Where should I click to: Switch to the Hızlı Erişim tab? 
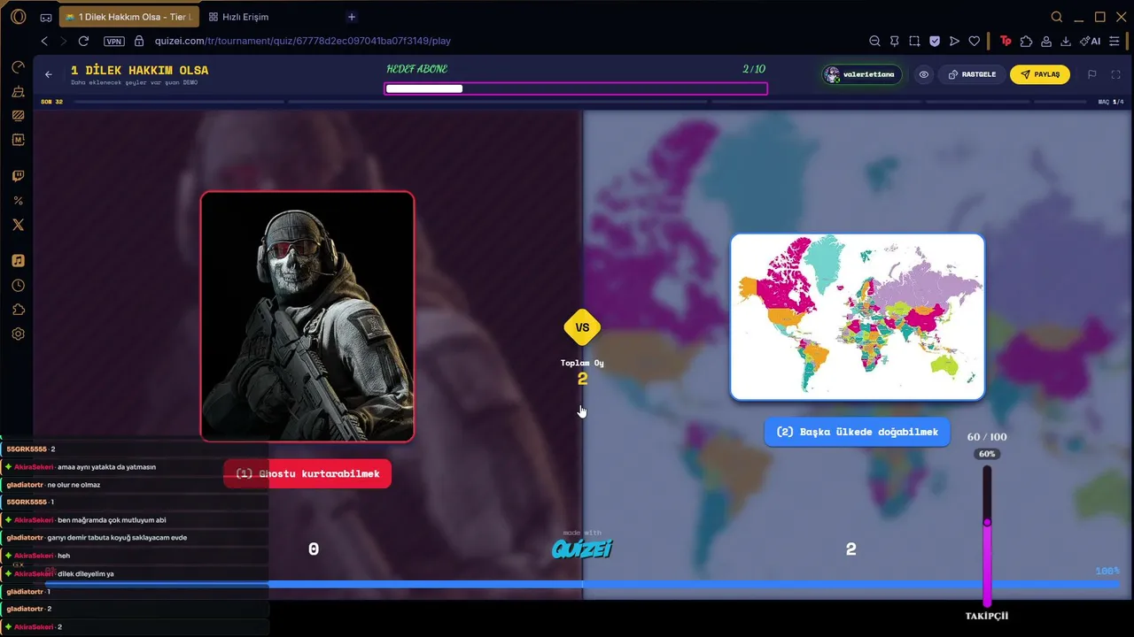pyautogui.click(x=239, y=17)
